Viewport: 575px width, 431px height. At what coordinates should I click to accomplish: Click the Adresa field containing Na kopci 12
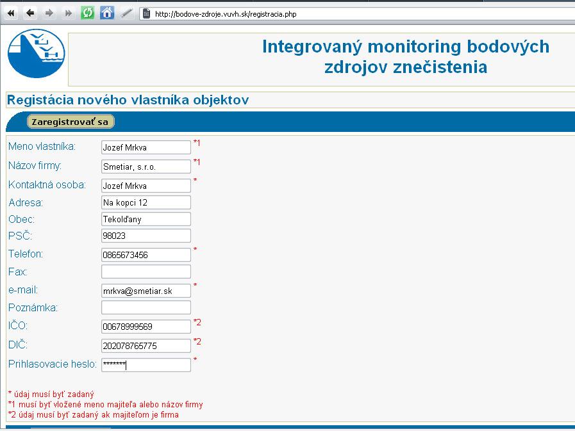[x=146, y=202]
